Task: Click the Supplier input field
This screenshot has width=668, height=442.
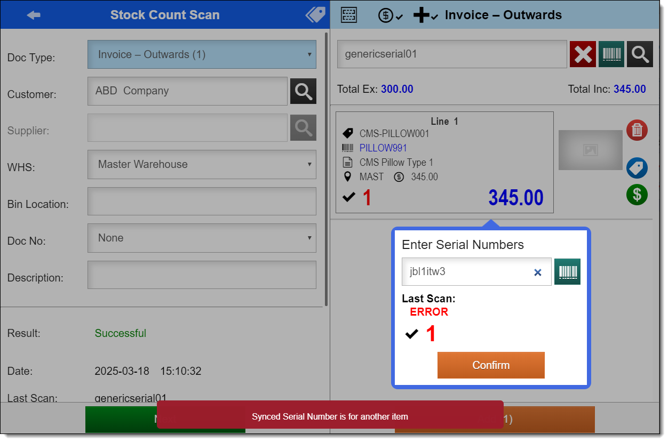Action: click(187, 128)
